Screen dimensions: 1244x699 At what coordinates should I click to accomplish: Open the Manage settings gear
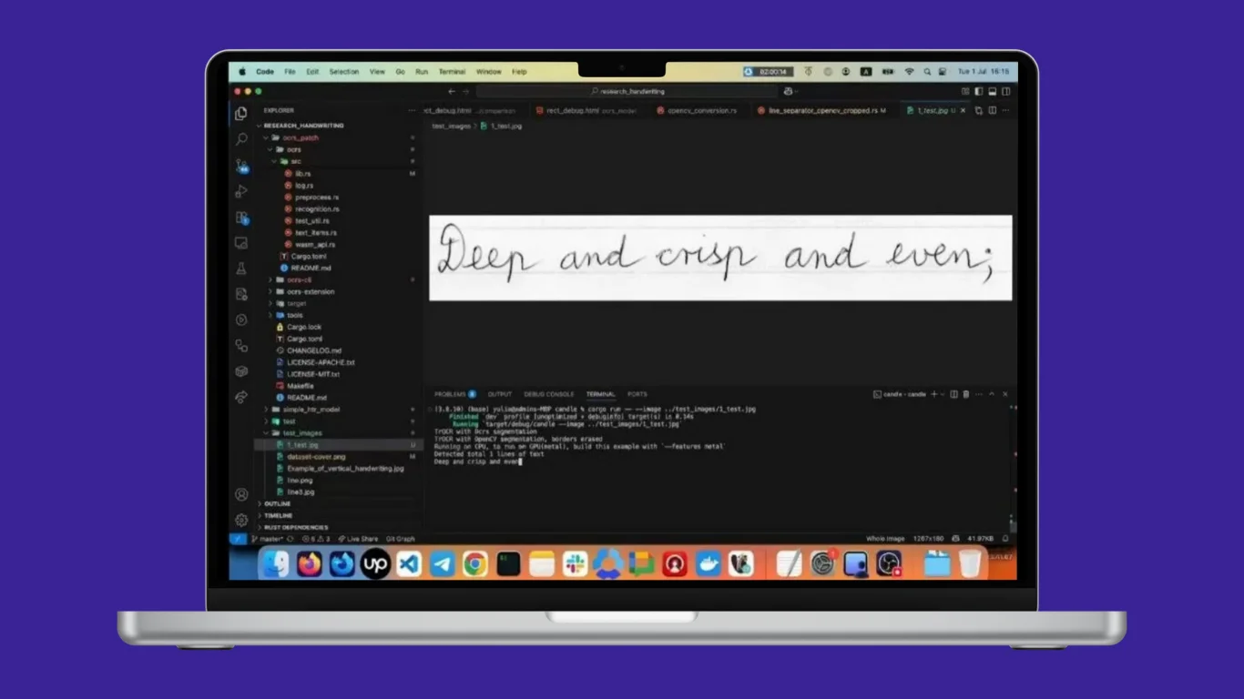tap(241, 519)
